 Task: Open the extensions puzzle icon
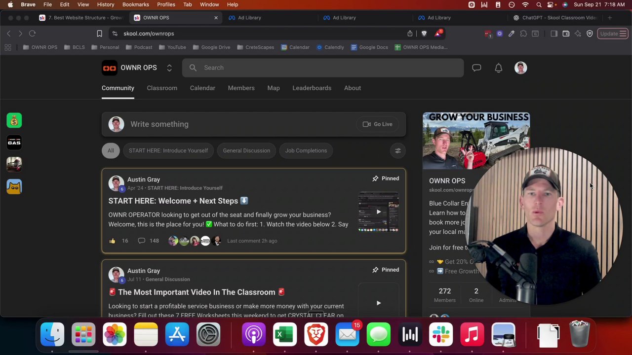click(523, 34)
